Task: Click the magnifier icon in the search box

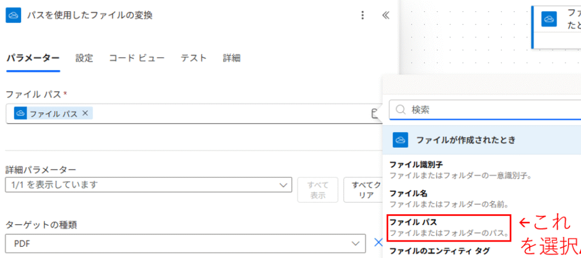Action: click(x=401, y=109)
